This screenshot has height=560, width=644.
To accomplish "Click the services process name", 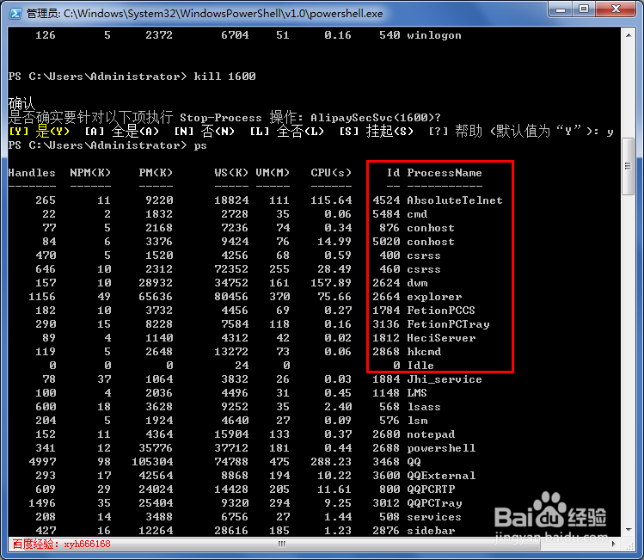I will (434, 517).
